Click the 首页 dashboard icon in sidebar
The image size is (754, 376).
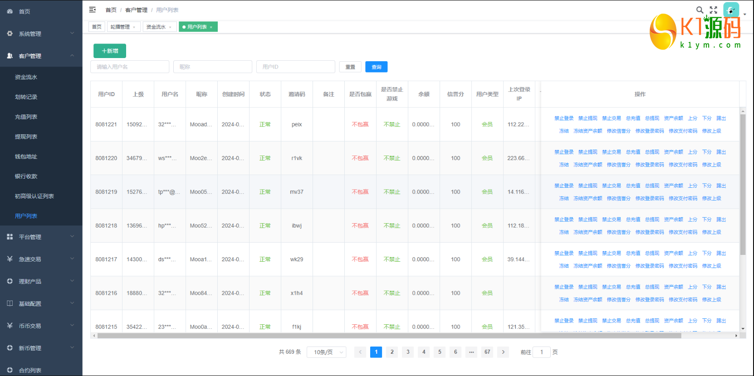[x=10, y=11]
